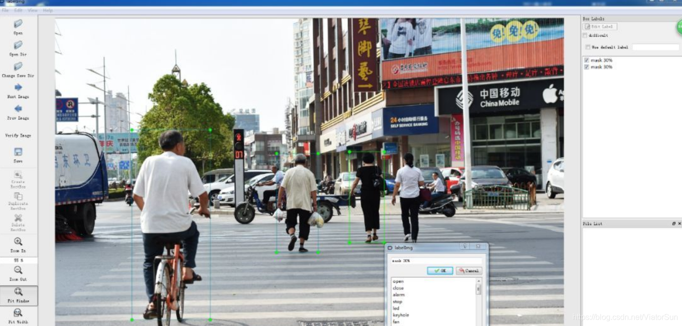Go to Prev Image
Viewport: 682px width, 326px height.
pos(18,111)
